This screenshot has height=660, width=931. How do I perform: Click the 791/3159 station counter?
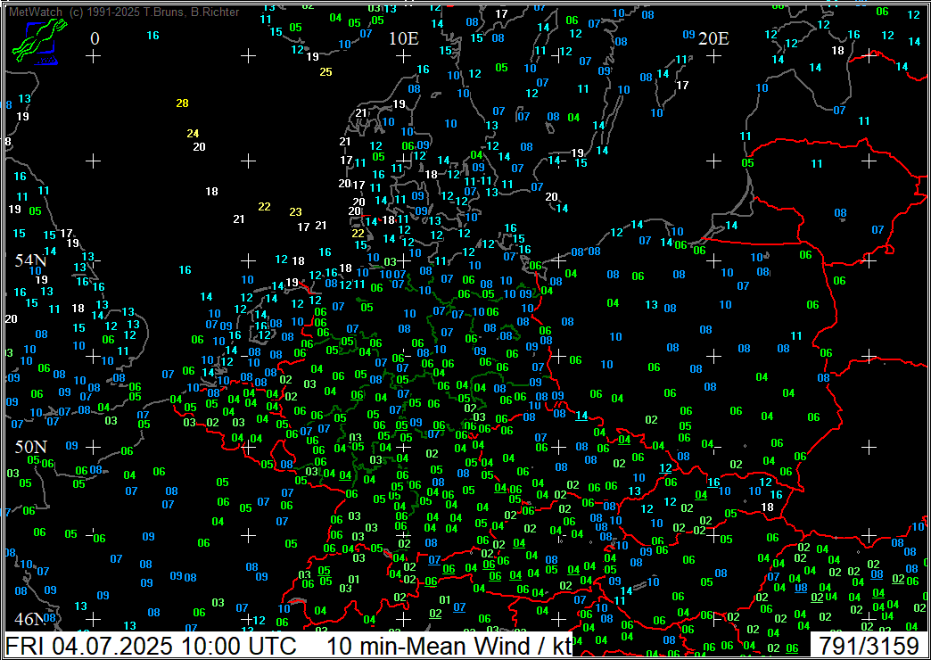pyautogui.click(x=869, y=645)
